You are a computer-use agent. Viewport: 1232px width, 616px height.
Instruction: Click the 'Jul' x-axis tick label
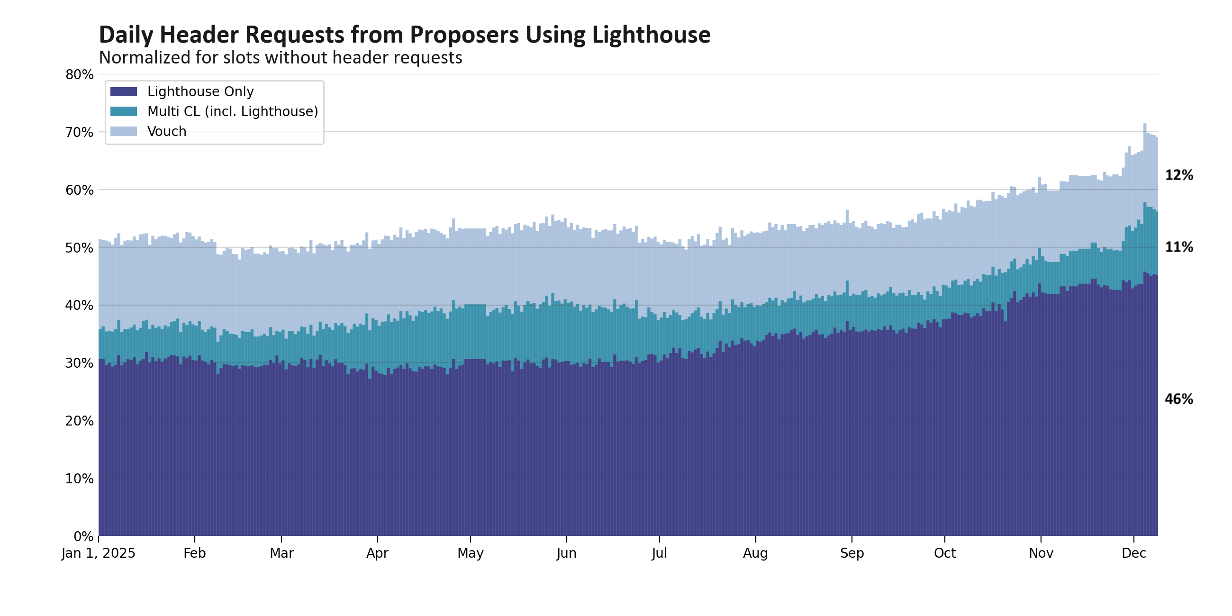pyautogui.click(x=659, y=553)
